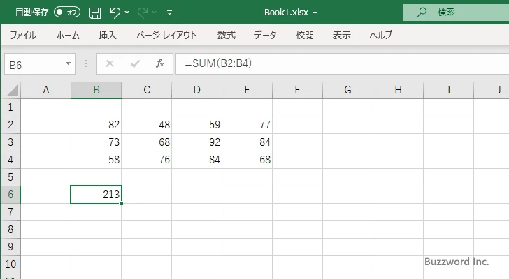Open the Redo history dropdown arrow
This screenshot has width=509, height=279.
click(x=155, y=13)
